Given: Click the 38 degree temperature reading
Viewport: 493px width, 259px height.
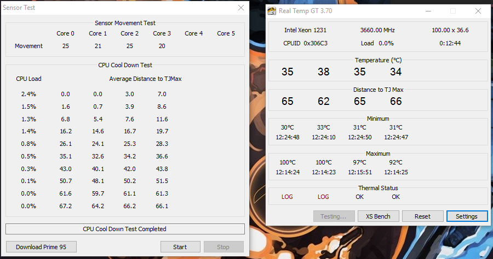Looking at the screenshot, I should 324,72.
